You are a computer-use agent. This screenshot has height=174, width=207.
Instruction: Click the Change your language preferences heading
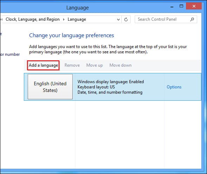(72, 35)
